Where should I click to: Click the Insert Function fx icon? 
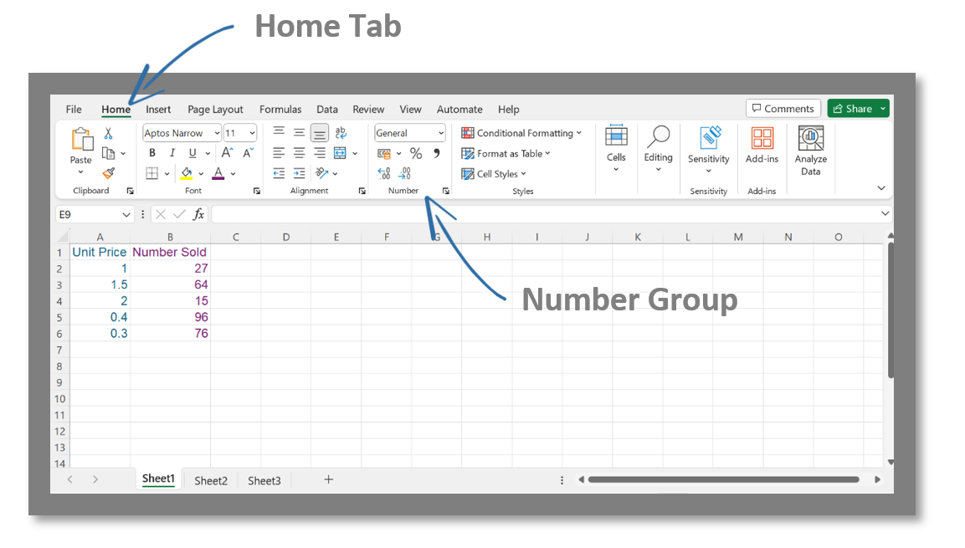click(198, 214)
